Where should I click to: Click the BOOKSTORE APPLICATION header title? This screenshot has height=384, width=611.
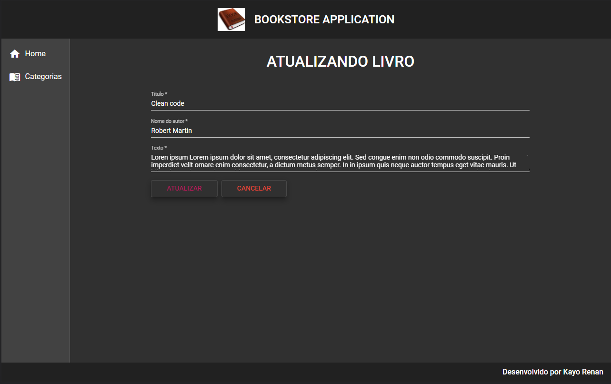324,20
